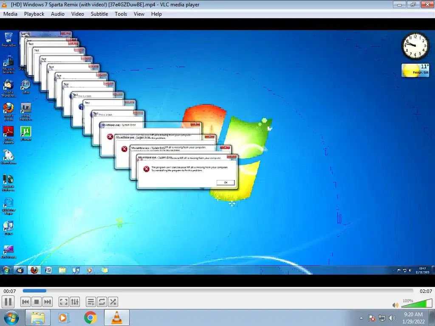Viewport: 435px width, 326px height.
Task: Open Action Center flag icon
Action: 372,318
